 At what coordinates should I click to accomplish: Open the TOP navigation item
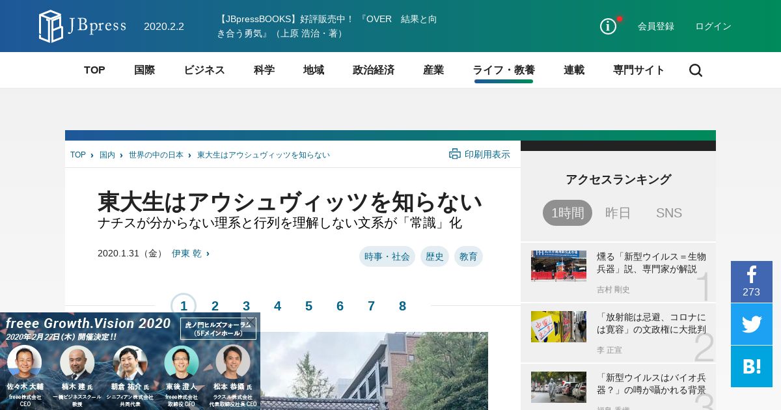[94, 70]
